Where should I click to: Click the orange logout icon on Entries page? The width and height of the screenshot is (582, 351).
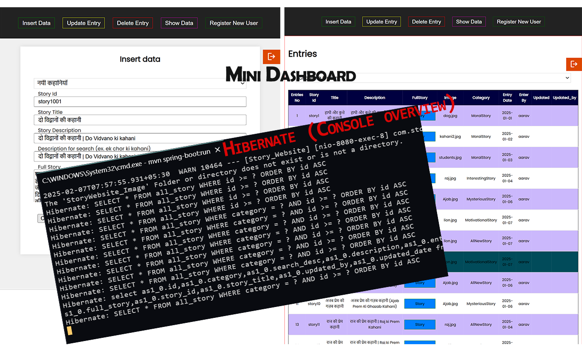click(574, 64)
